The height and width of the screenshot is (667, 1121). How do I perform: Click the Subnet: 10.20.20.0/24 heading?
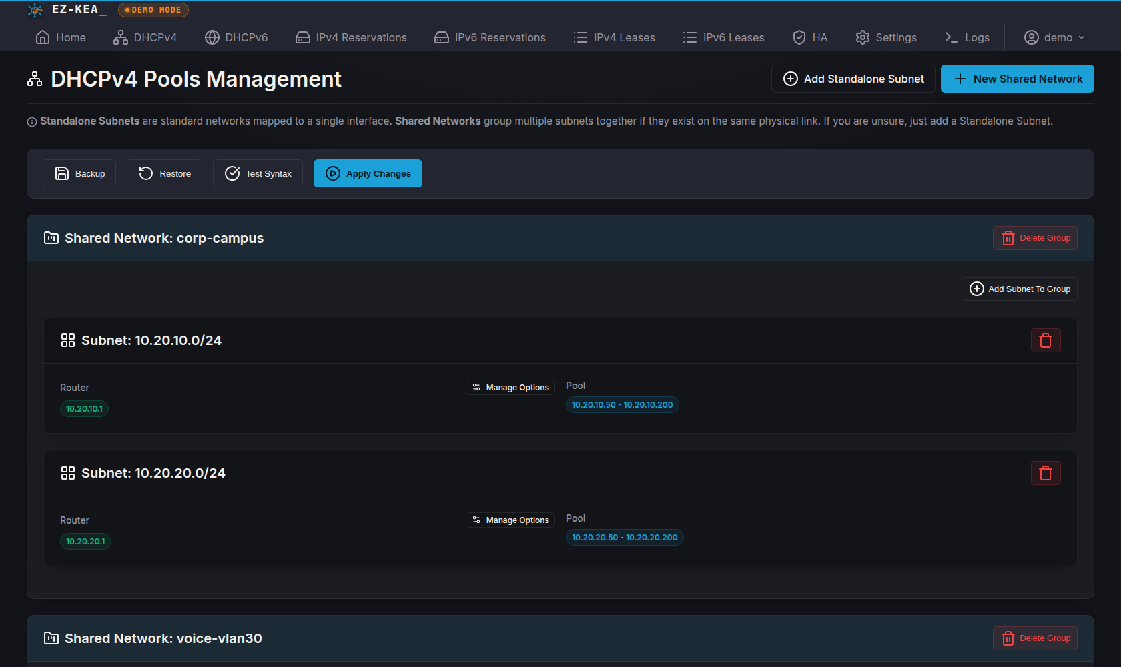pos(153,473)
